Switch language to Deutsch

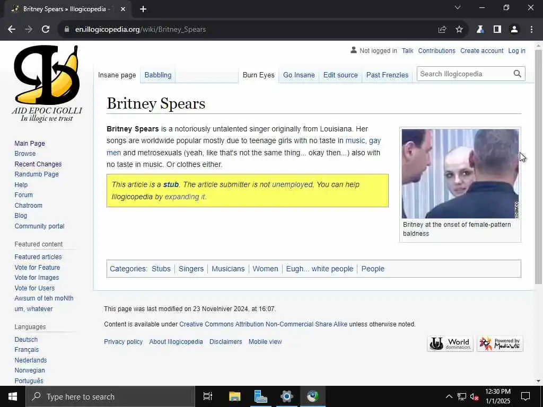pyautogui.click(x=26, y=340)
